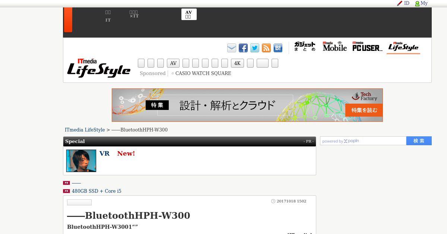Click the VR New! special link
The height and width of the screenshot is (234, 447).
coord(117,153)
